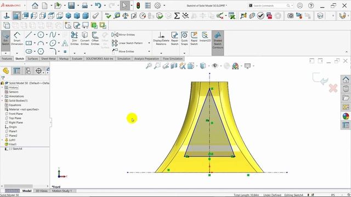Click Zoom to Fit in view toolbar
Image resolution: width=351 pixels, height=197 pixels.
click(x=149, y=66)
